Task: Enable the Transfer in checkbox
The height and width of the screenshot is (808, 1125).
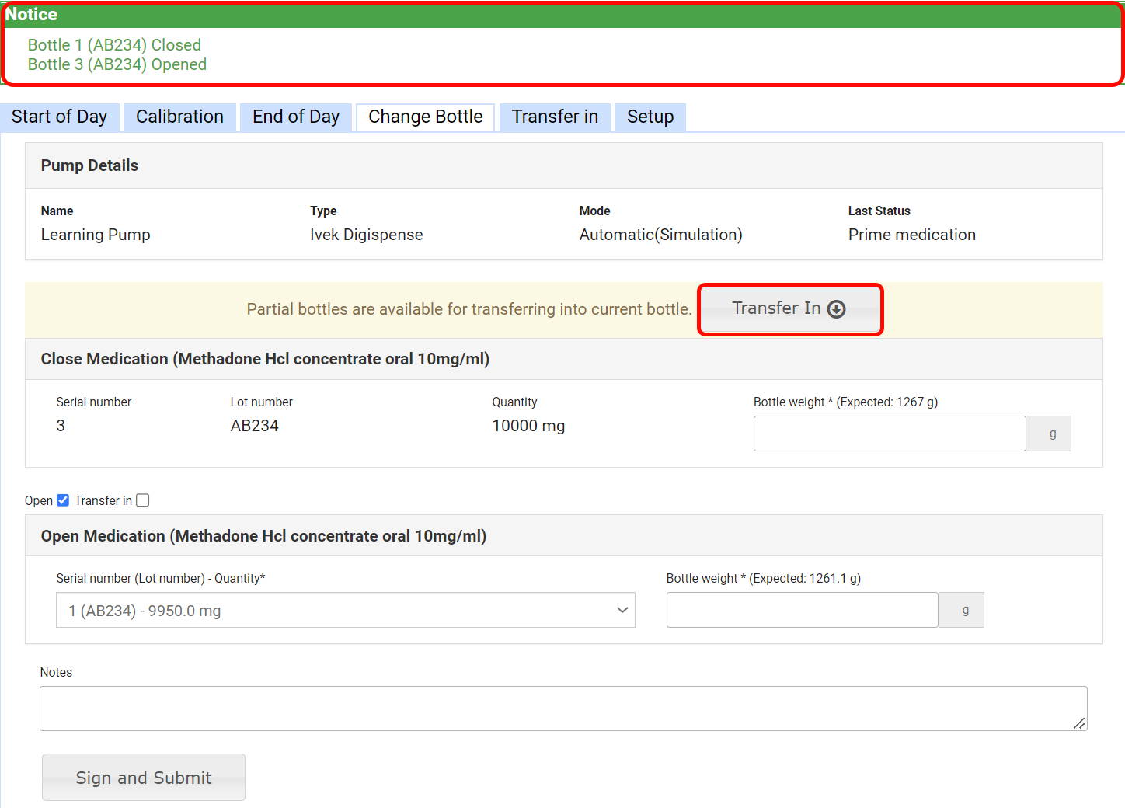Action: click(x=143, y=500)
